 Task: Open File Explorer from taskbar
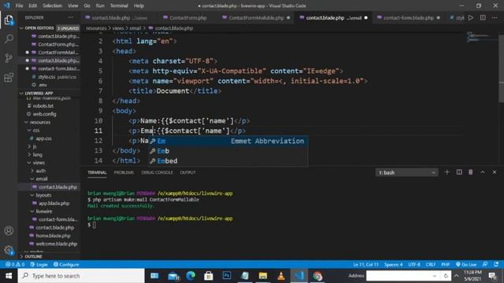click(x=263, y=276)
